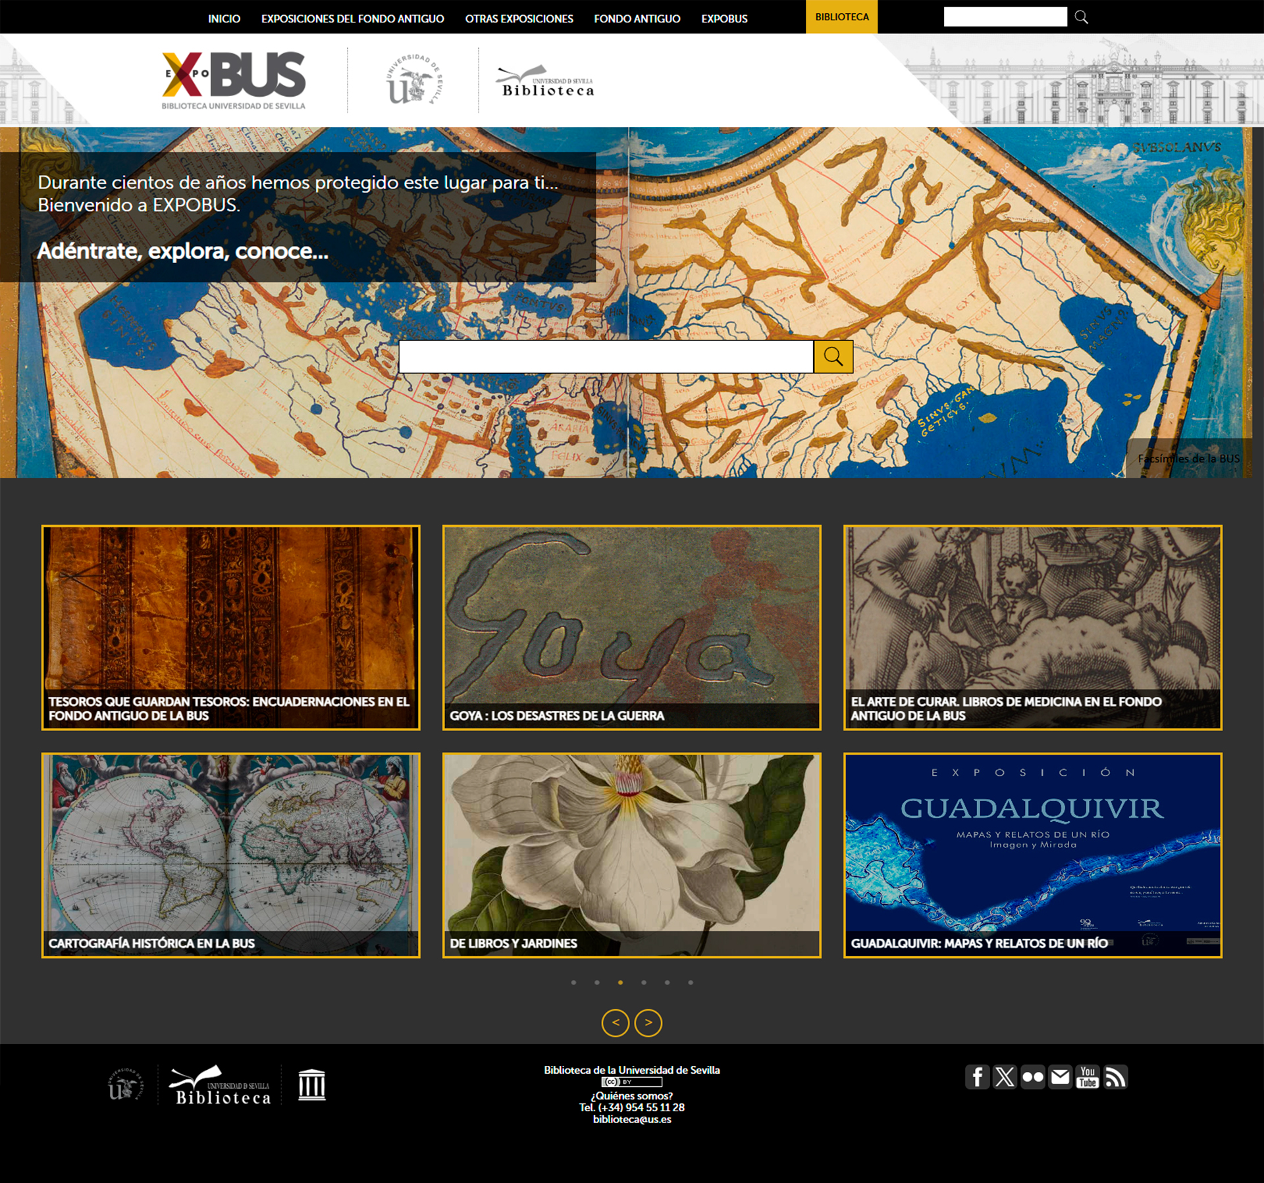Screen dimensions: 1264x1183
Task: Click the top bar search magnifier icon
Action: (1081, 17)
